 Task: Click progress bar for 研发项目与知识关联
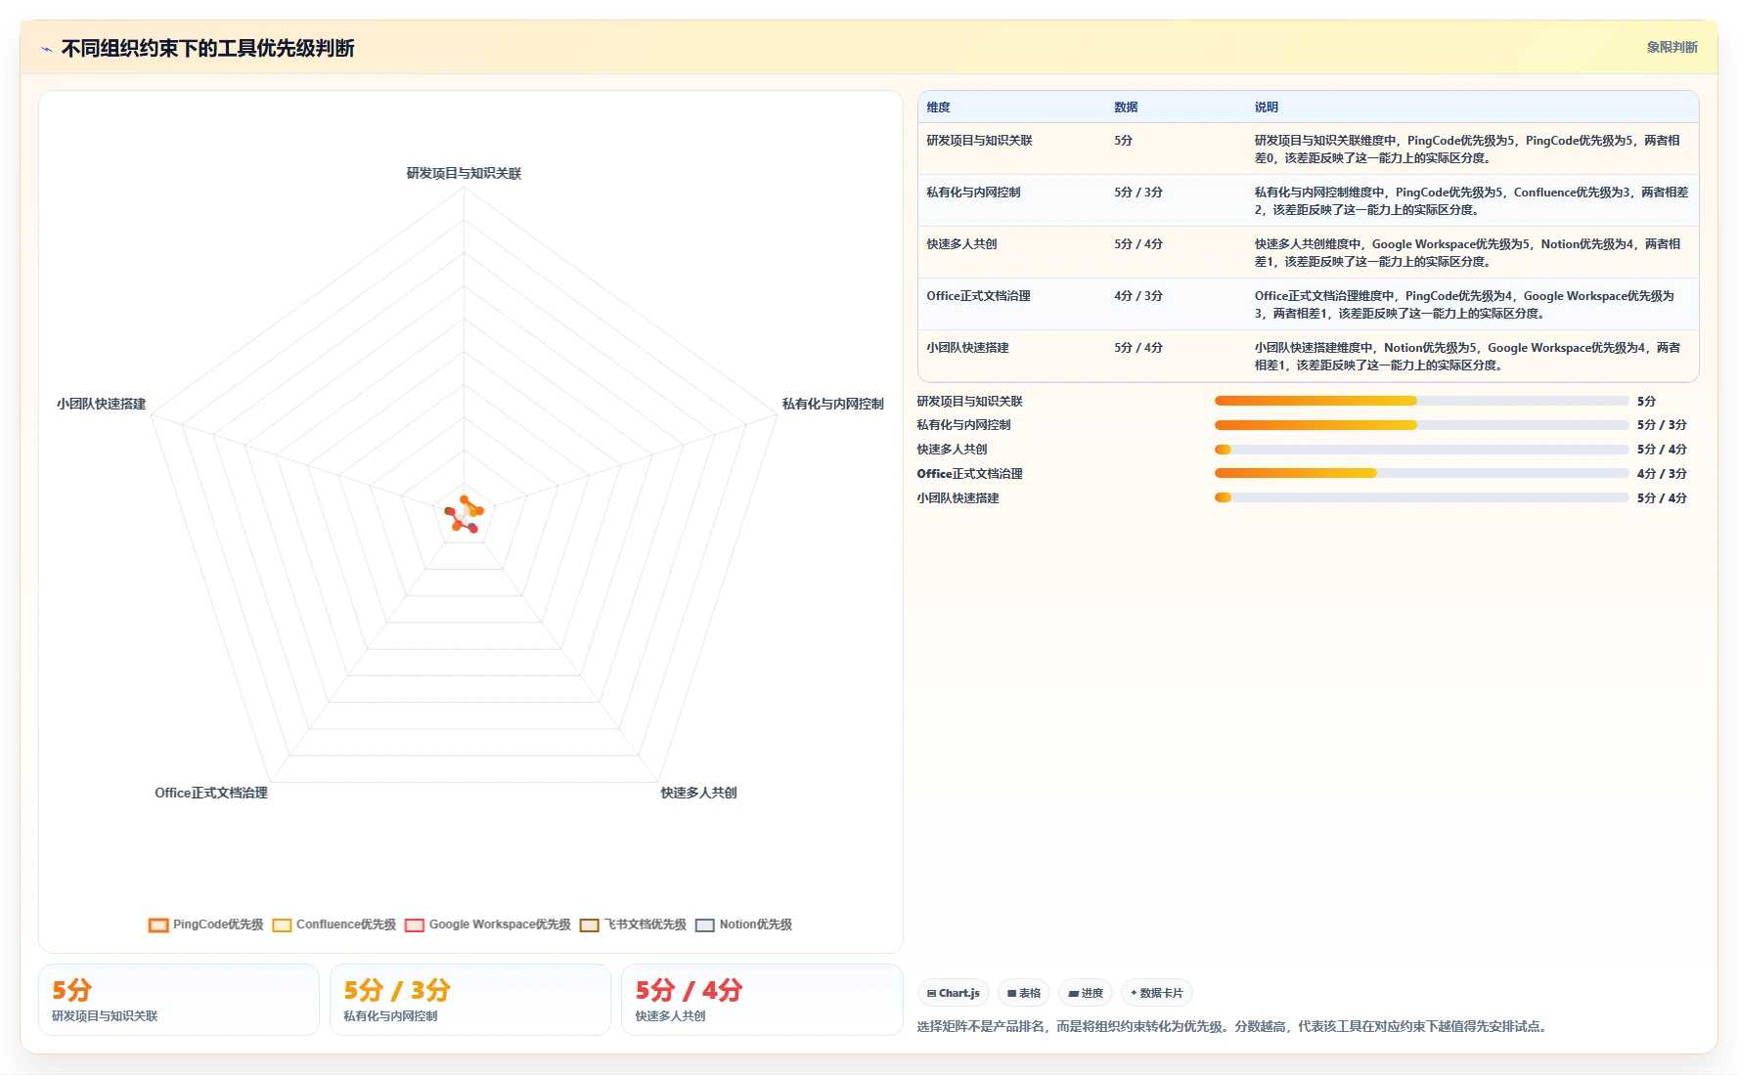pos(1421,401)
